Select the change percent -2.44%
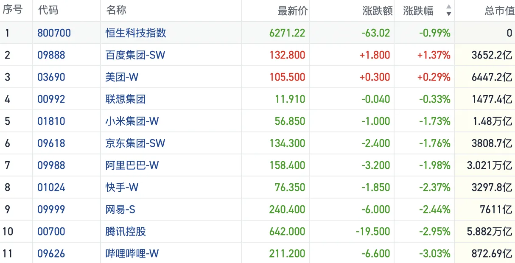This screenshot has width=515, height=263. click(x=434, y=210)
